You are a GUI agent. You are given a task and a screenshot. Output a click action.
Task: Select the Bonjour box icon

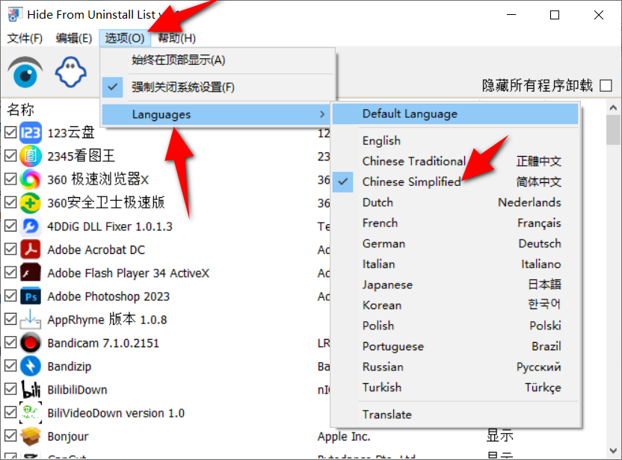point(31,436)
